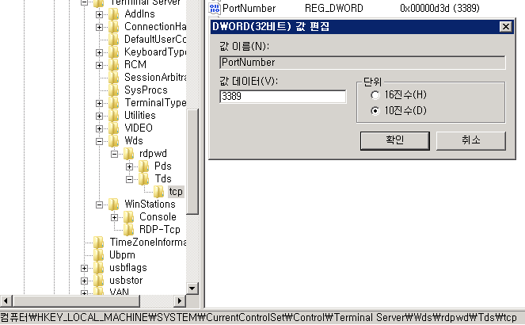Click the SysProcs folder icon

pyautogui.click(x=114, y=90)
